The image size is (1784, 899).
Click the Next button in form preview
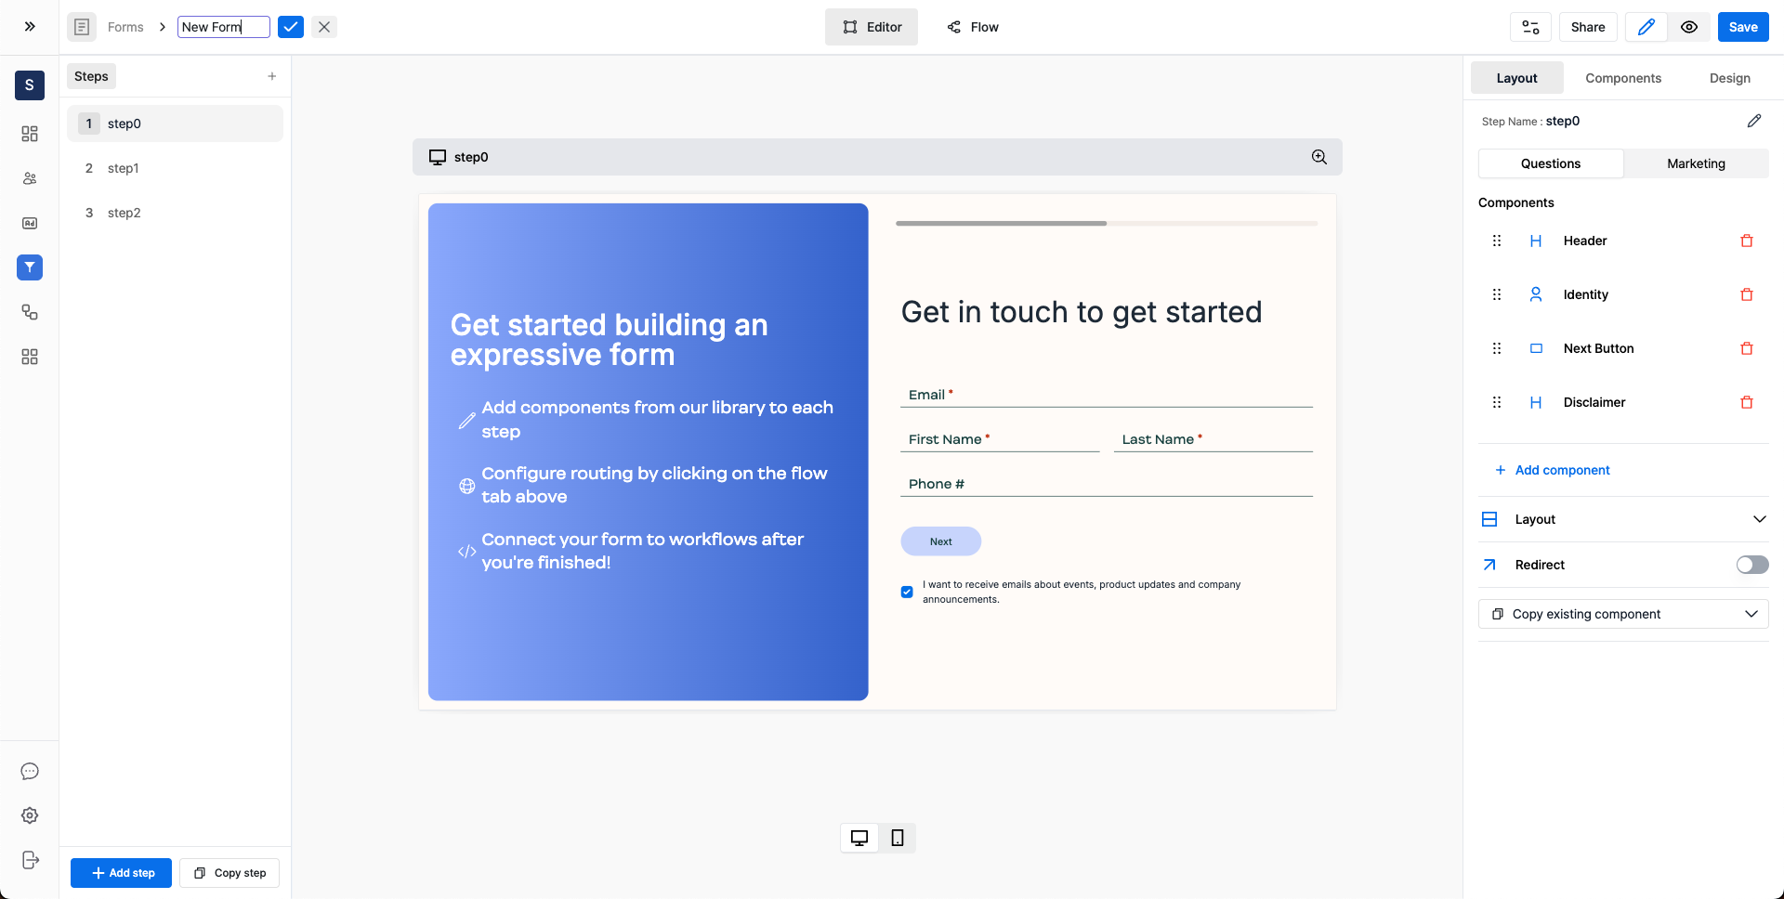tap(940, 541)
